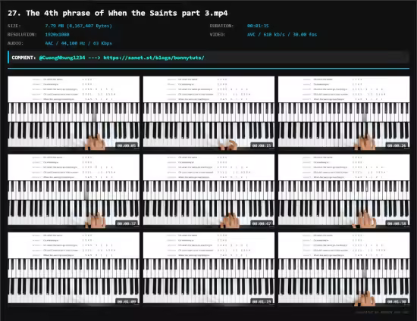
Task: Click the duration value 00:01:35
Action: click(x=258, y=26)
